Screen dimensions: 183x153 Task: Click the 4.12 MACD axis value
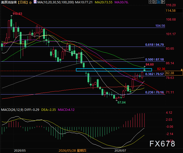pyautogui.click(x=169, y=113)
